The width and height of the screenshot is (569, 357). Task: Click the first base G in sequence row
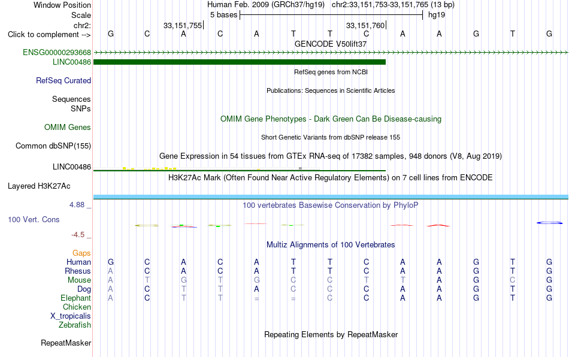pyautogui.click(x=111, y=34)
